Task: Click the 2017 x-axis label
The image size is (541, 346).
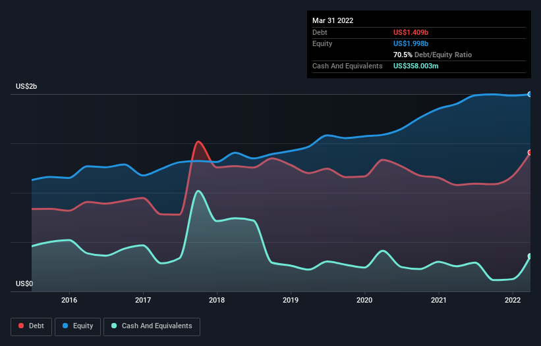Action: [x=143, y=300]
